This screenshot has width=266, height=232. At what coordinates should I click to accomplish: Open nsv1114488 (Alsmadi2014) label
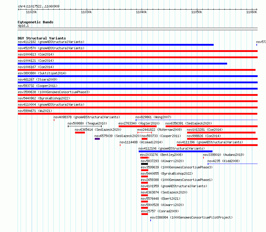141,142
